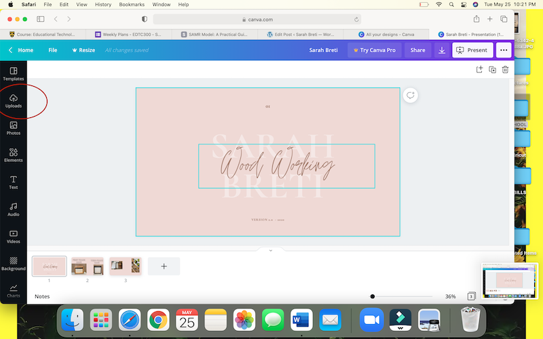This screenshot has width=543, height=339.
Task: Open Safari Edit menu
Action: coord(64,5)
